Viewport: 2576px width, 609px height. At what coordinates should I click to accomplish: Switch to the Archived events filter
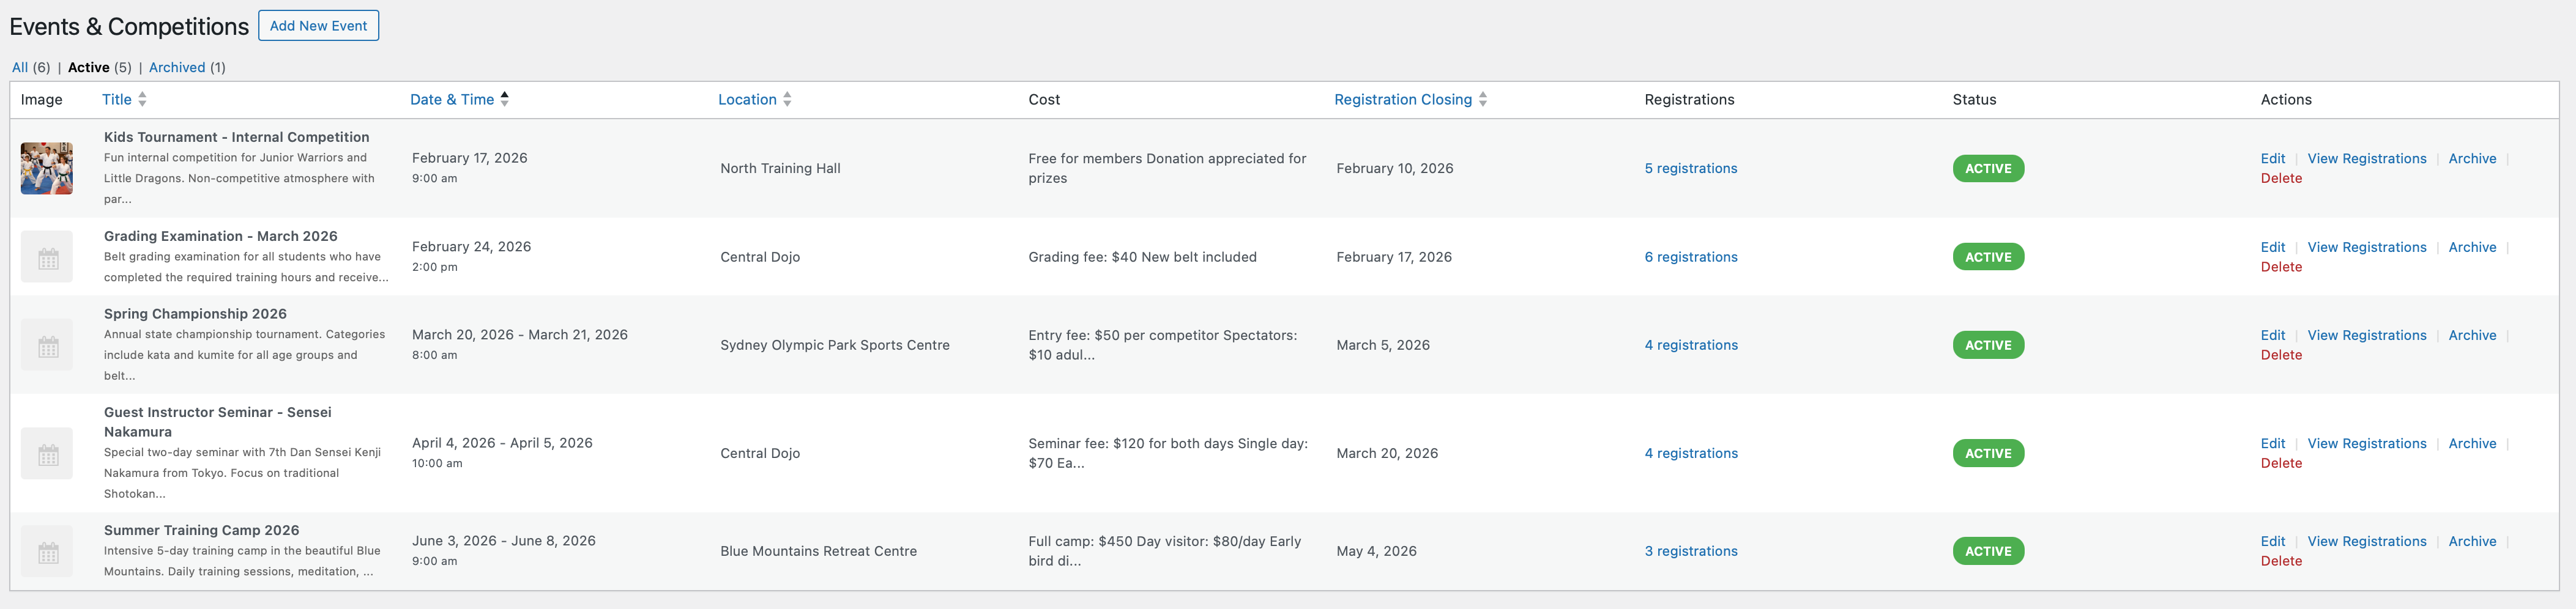[x=177, y=67]
